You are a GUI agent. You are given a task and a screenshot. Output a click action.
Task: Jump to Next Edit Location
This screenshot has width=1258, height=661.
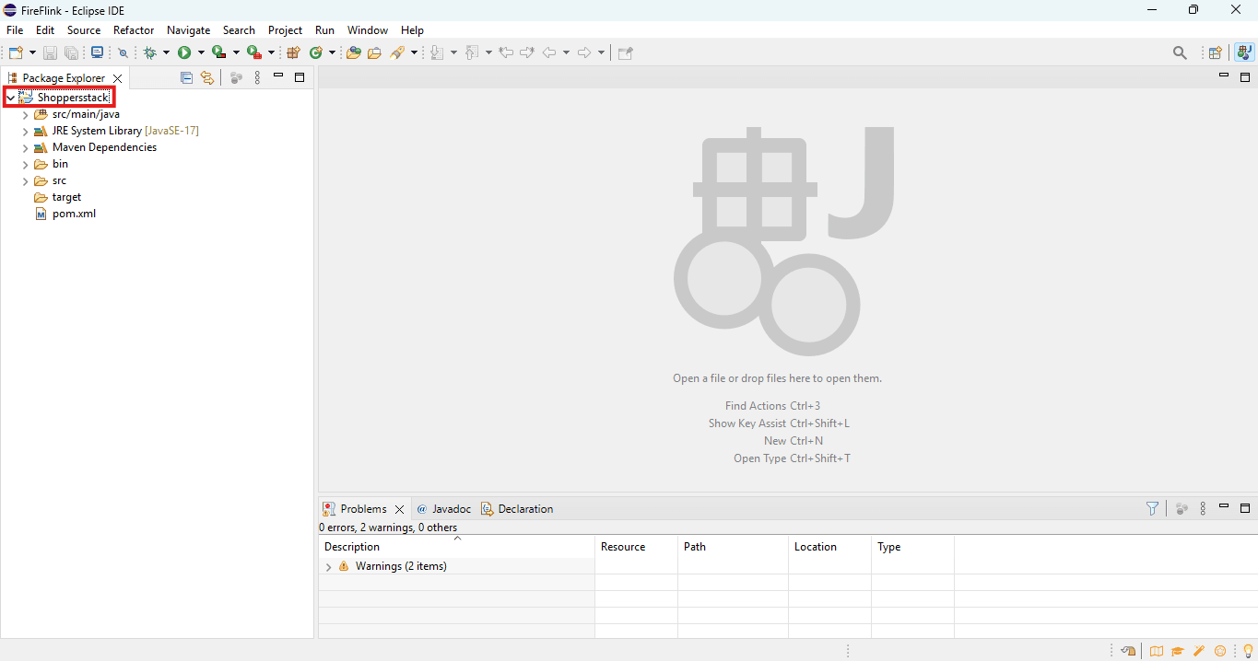527,52
